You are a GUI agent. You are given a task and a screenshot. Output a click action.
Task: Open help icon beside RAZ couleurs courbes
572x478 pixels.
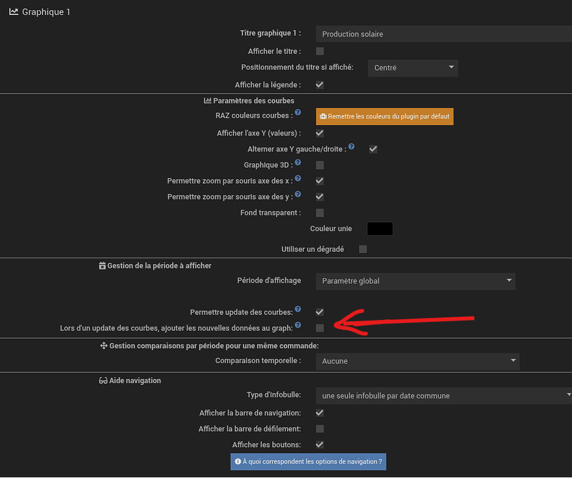(x=298, y=112)
